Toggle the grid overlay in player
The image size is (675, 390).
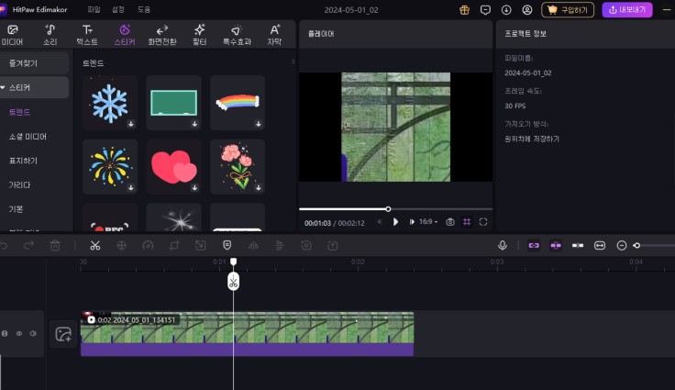(x=466, y=221)
